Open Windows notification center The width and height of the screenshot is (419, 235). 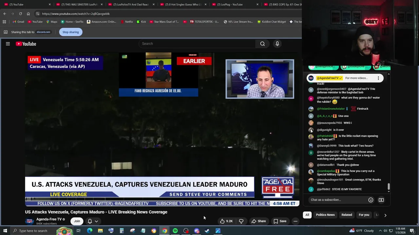point(412,231)
